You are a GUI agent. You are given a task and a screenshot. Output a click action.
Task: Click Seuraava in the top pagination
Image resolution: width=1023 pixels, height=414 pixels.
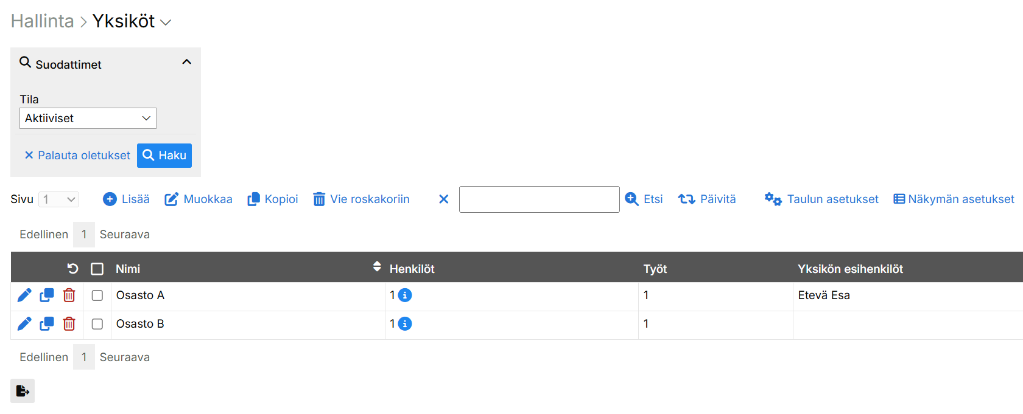125,235
